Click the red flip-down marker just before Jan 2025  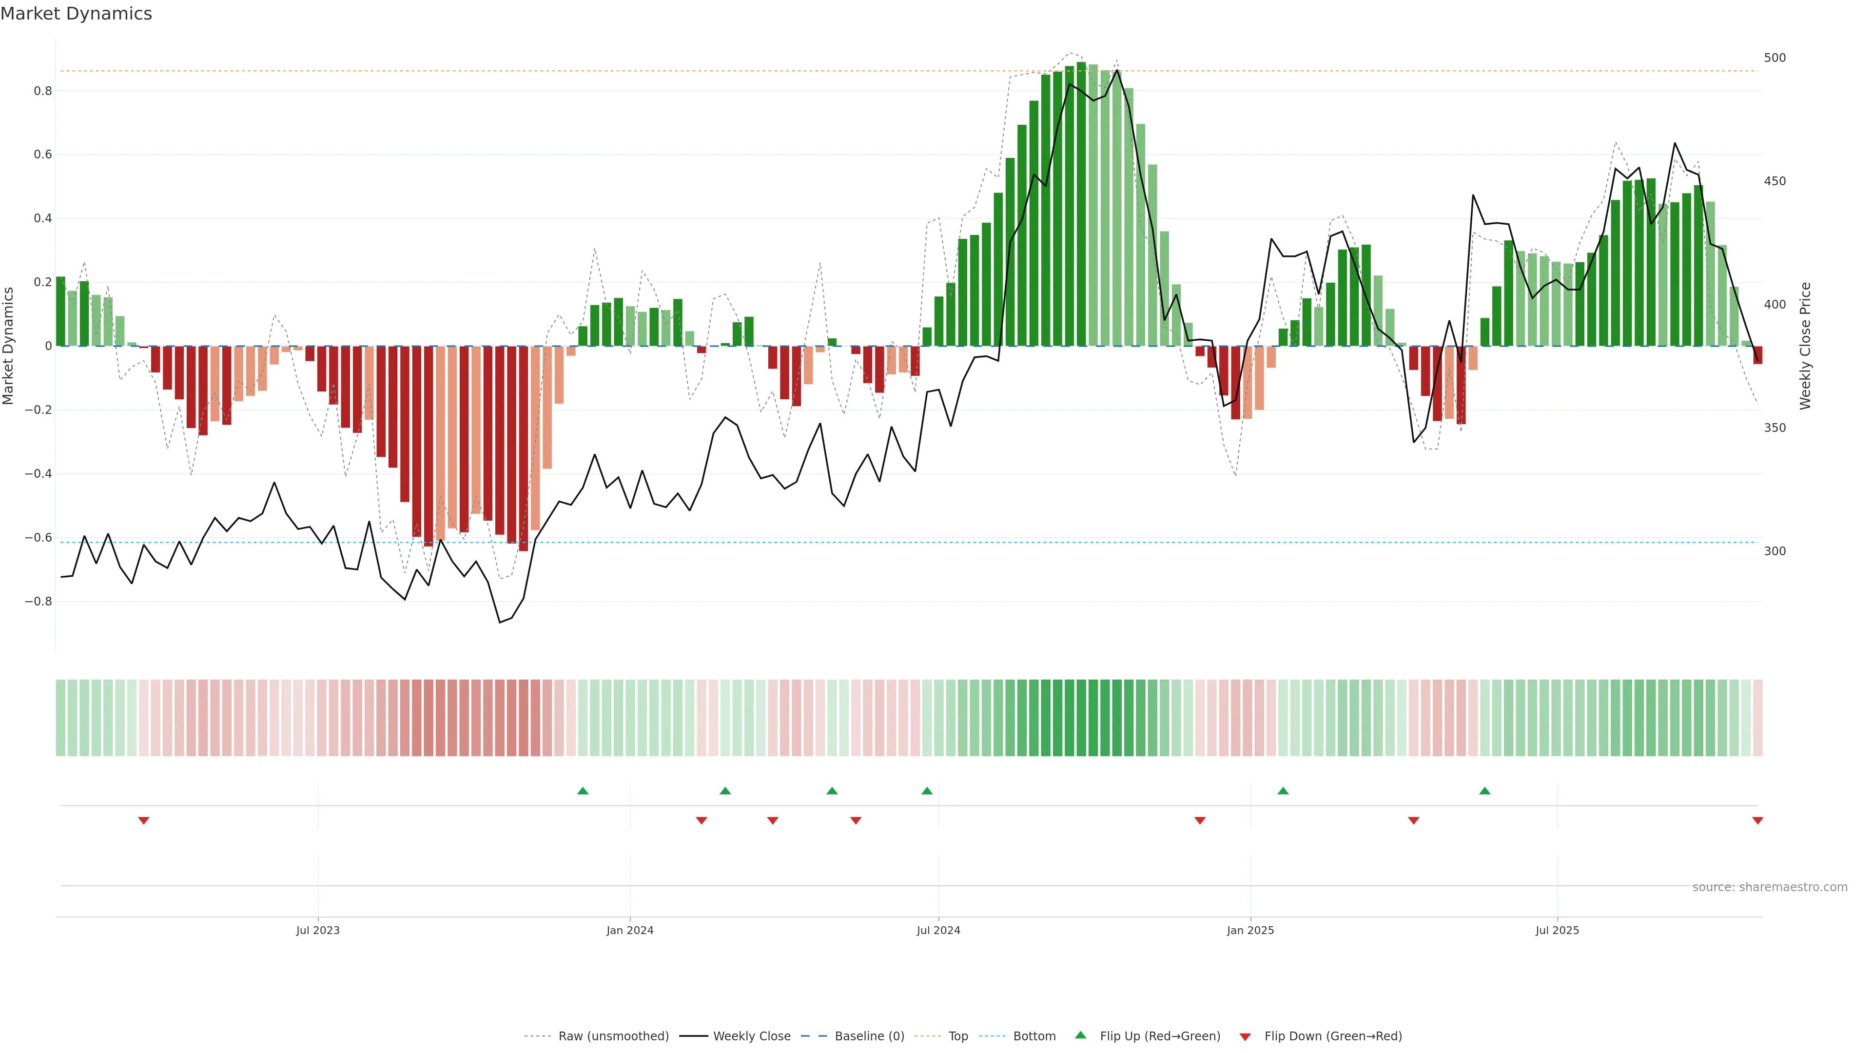[x=1200, y=820]
